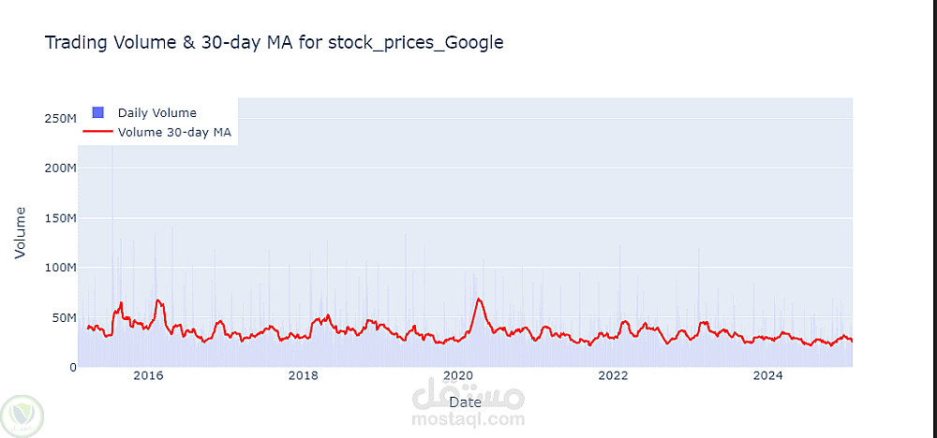Click the 150M y-axis tick label

tap(59, 218)
